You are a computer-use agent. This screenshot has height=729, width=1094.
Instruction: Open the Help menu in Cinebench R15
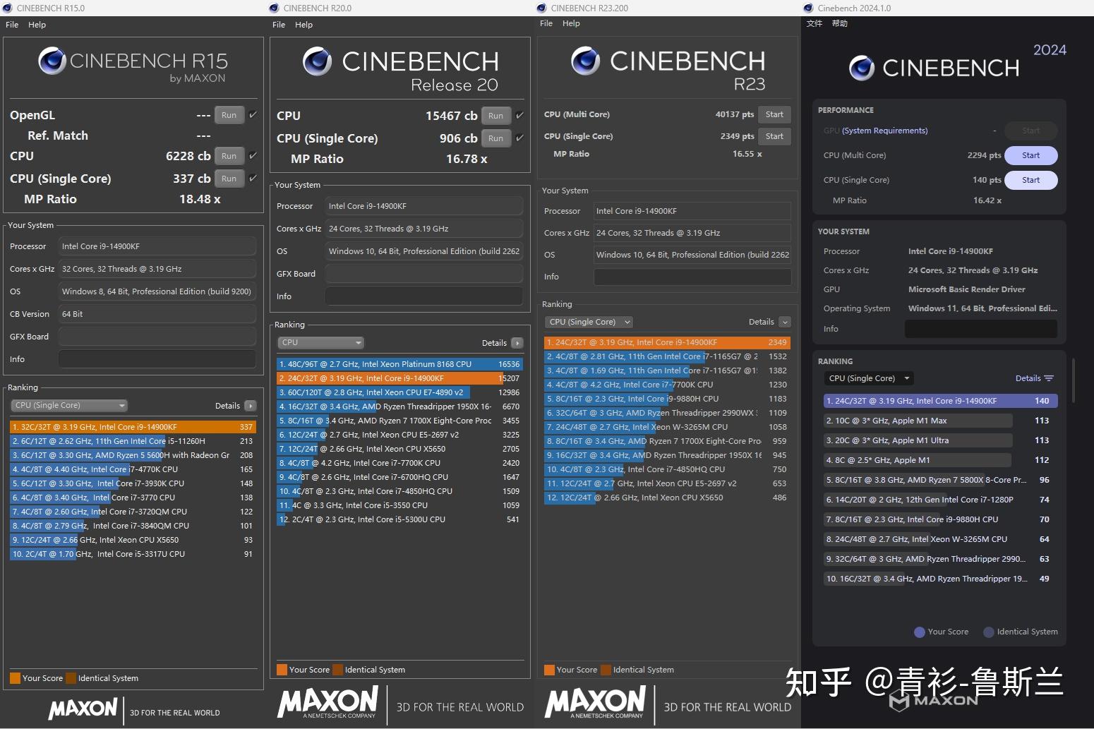click(x=37, y=25)
